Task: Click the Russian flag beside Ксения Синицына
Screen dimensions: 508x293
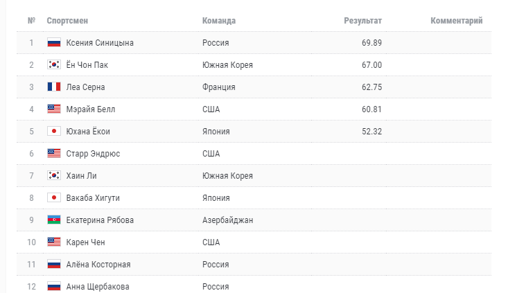Action: click(54, 43)
